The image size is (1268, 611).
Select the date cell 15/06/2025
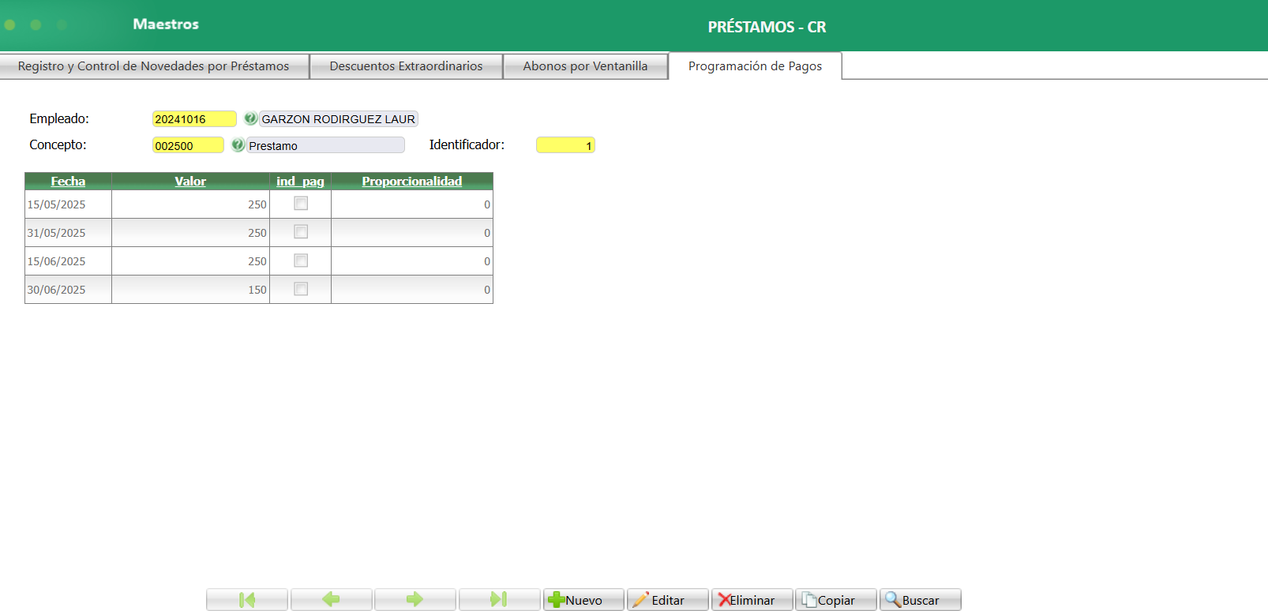point(69,261)
